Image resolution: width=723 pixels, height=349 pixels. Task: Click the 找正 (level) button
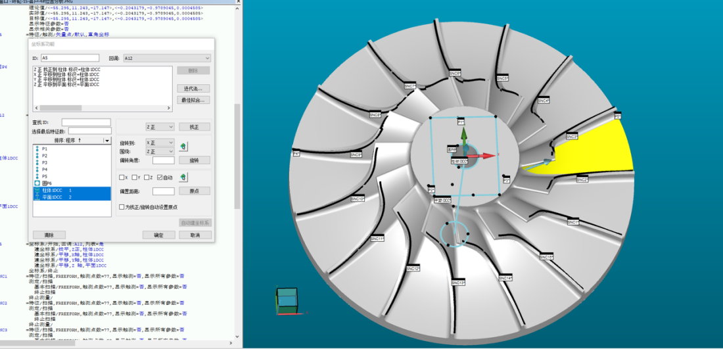pos(194,126)
